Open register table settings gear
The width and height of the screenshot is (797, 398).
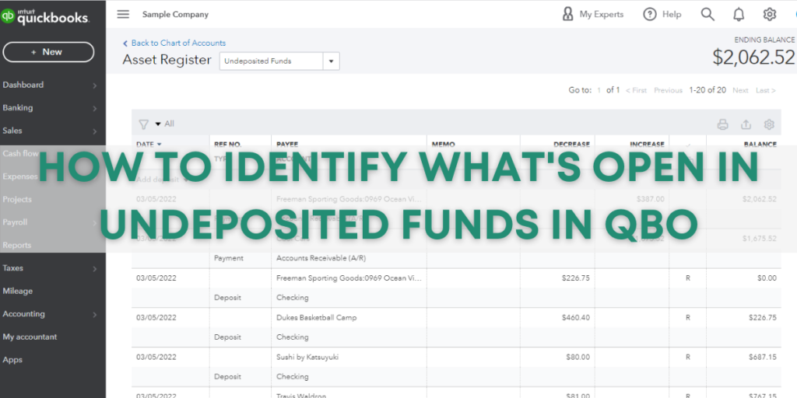(x=769, y=124)
